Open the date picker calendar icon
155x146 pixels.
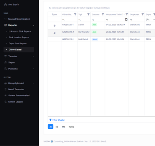click(126, 19)
